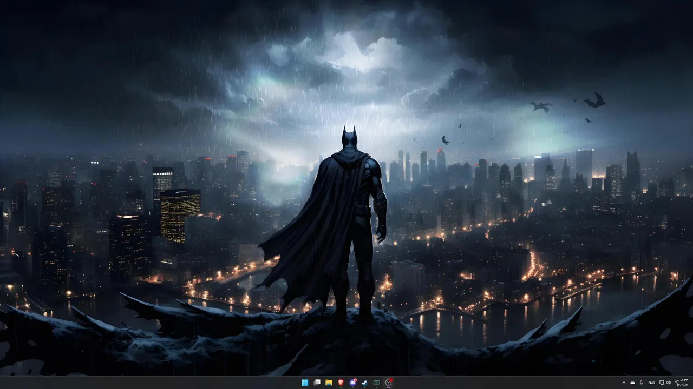Open the OneDrive cloud tray icon

point(632,383)
